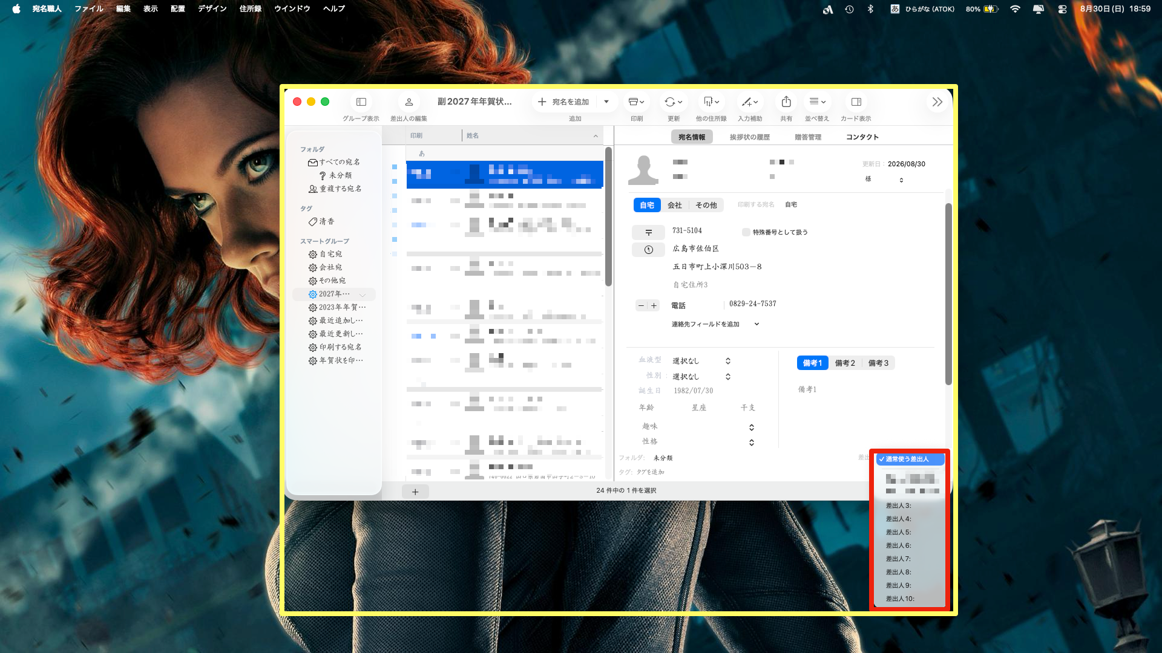Image resolution: width=1162 pixels, height=653 pixels.
Task: Expand 連絡先フィールドを追加 dropdown
Action: (x=715, y=324)
